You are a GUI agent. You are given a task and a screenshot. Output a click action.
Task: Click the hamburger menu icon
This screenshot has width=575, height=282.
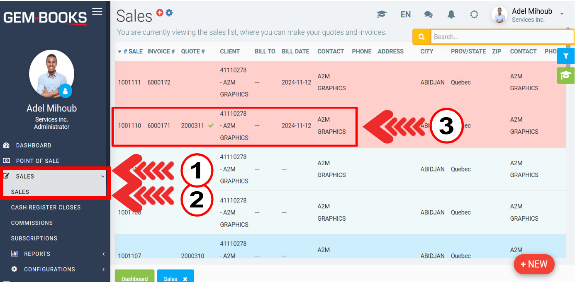tap(97, 12)
